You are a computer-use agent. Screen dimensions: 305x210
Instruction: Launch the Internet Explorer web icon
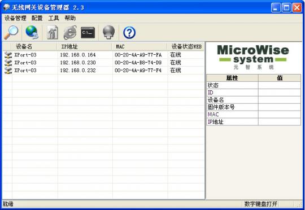(x=70, y=32)
